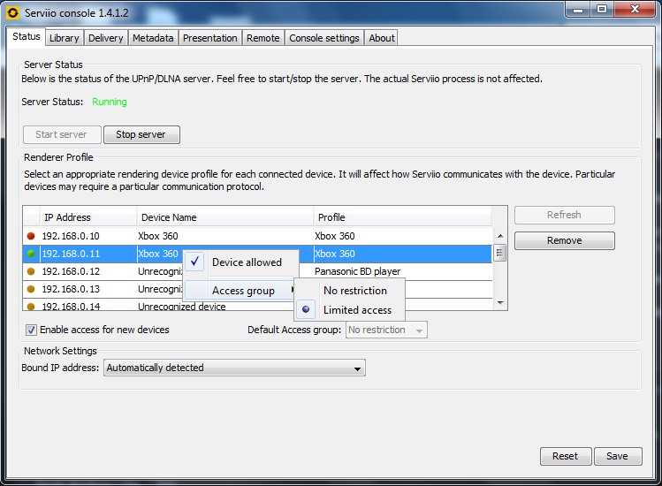Viewport: 662px width, 486px height.
Task: Save settings with the Save button
Action: coord(618,456)
